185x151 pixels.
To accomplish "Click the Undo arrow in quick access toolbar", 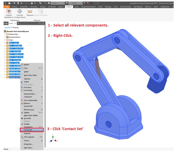I will [x=21, y=3].
